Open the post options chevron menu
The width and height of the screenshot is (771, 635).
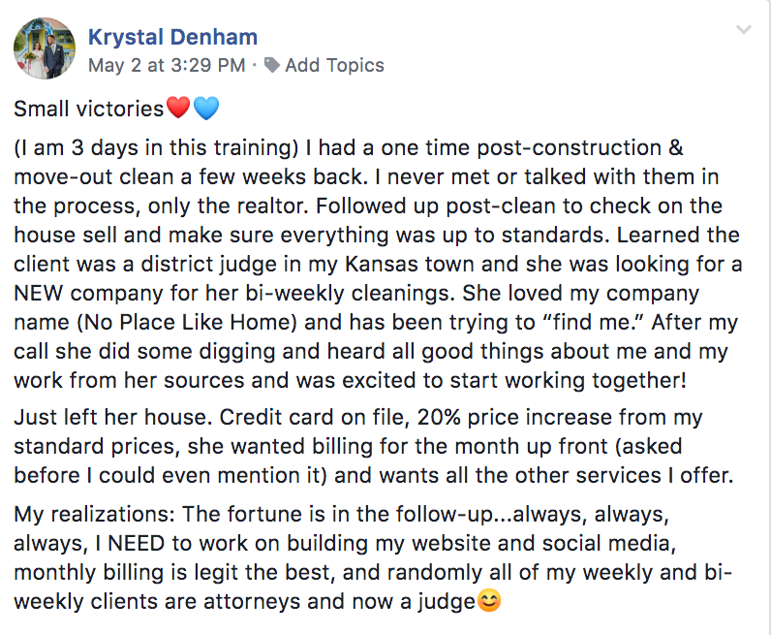click(x=744, y=29)
